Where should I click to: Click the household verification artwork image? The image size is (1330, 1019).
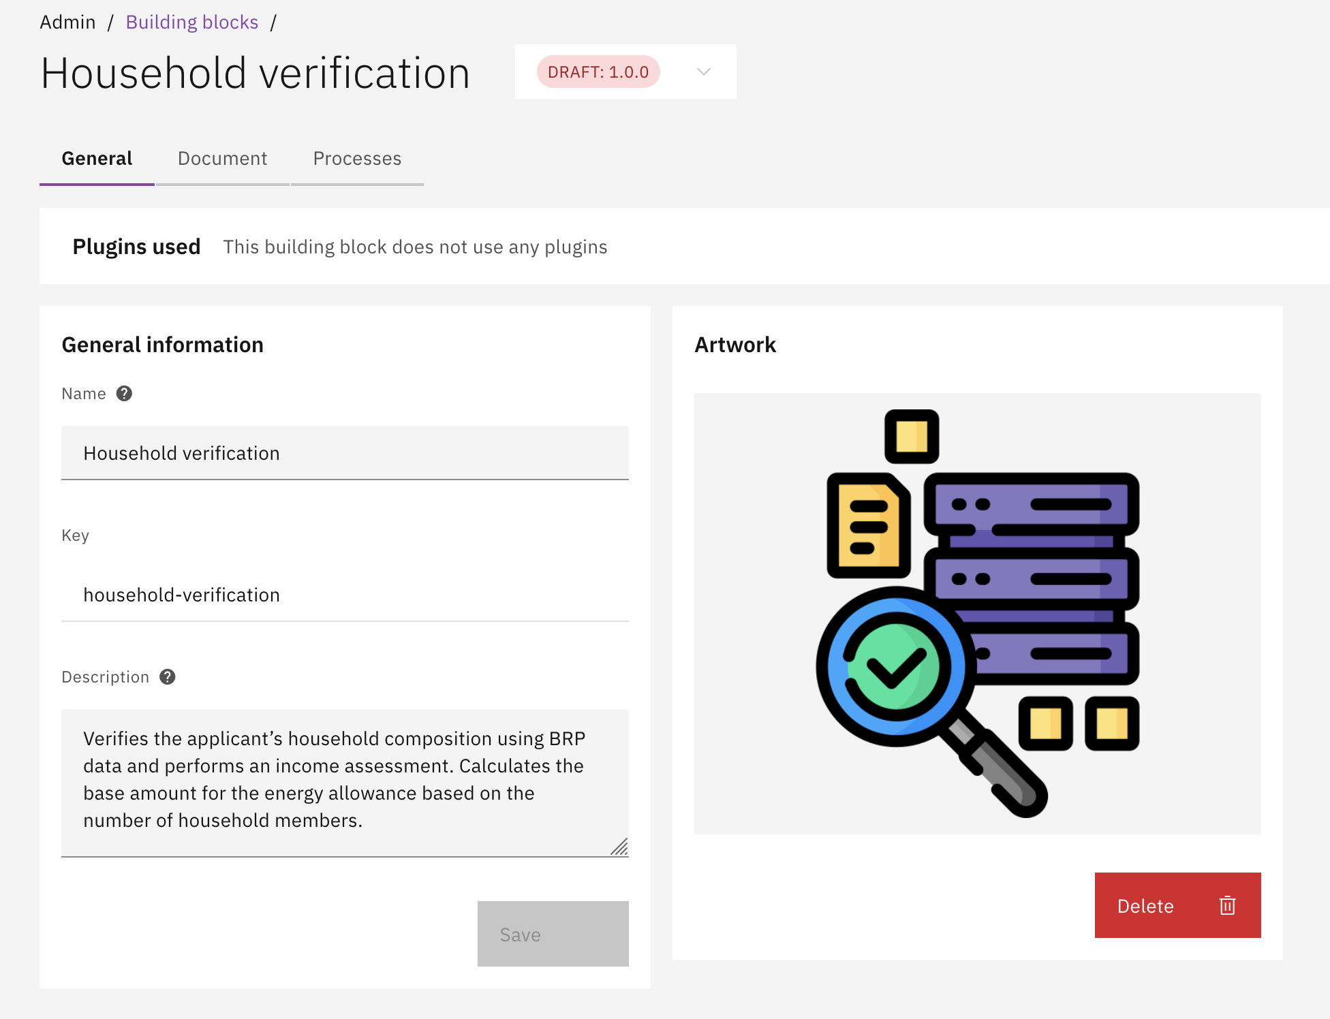[977, 613]
